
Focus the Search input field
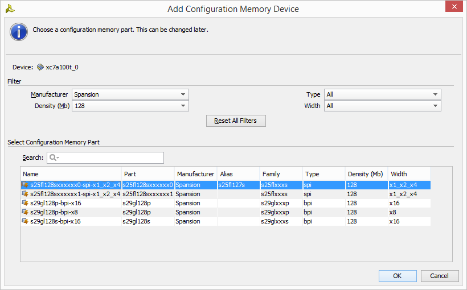tap(105, 158)
